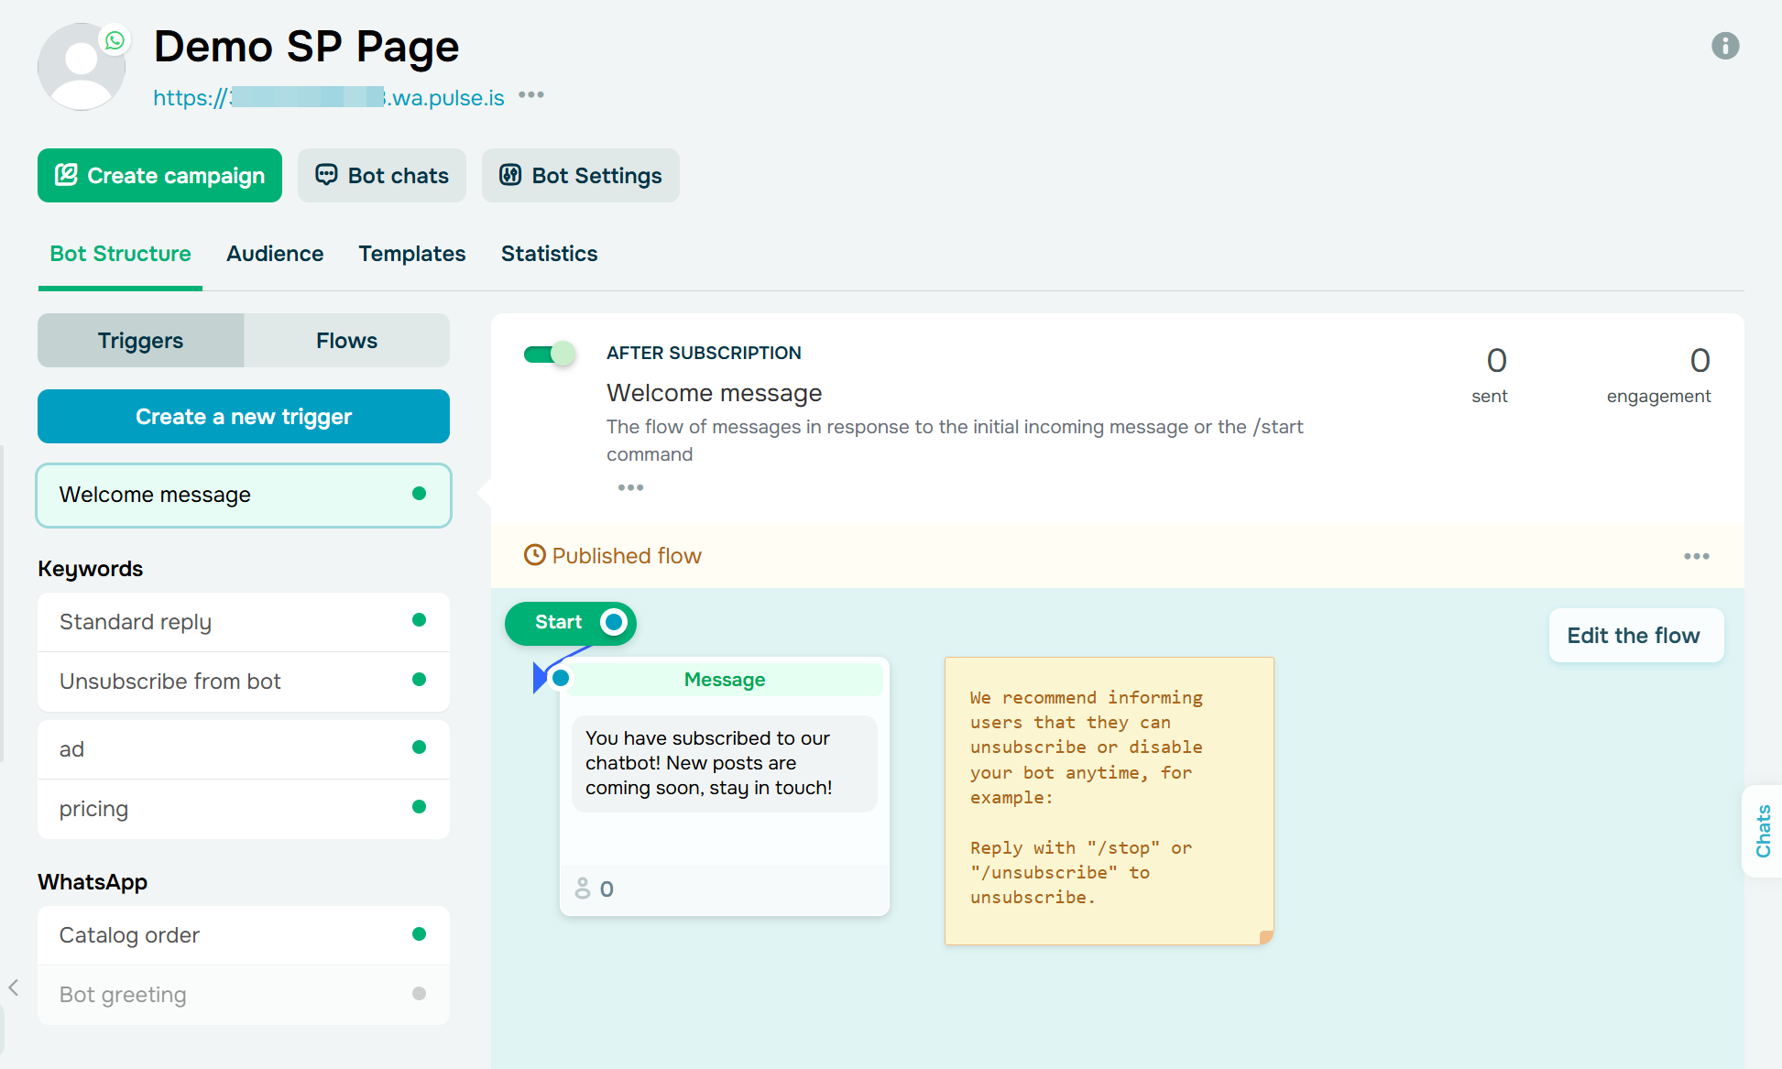Image resolution: width=1782 pixels, height=1069 pixels.
Task: Toggle the Catalog order status dot
Action: (x=419, y=934)
